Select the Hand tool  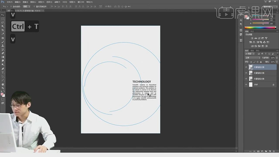(3, 84)
